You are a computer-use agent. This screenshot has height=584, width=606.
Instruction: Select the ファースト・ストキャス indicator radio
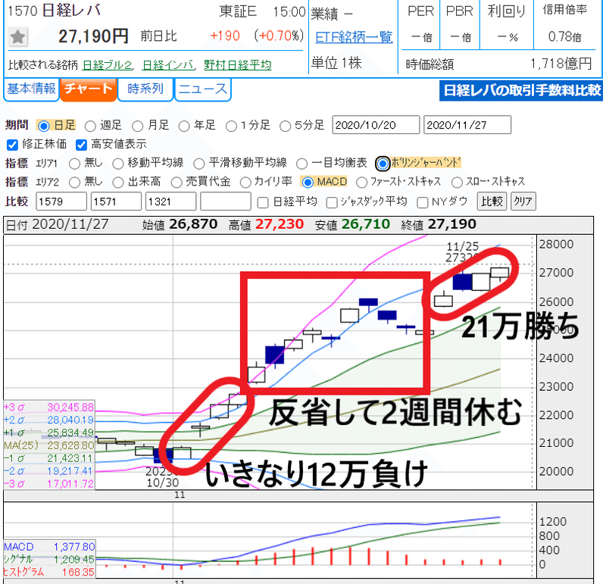(361, 183)
